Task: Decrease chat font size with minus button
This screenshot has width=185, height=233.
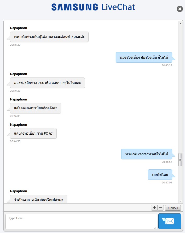Action: point(161,208)
